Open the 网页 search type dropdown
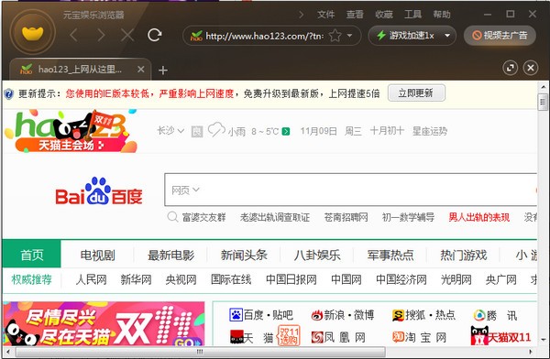550x359 pixels. pyautogui.click(x=185, y=190)
